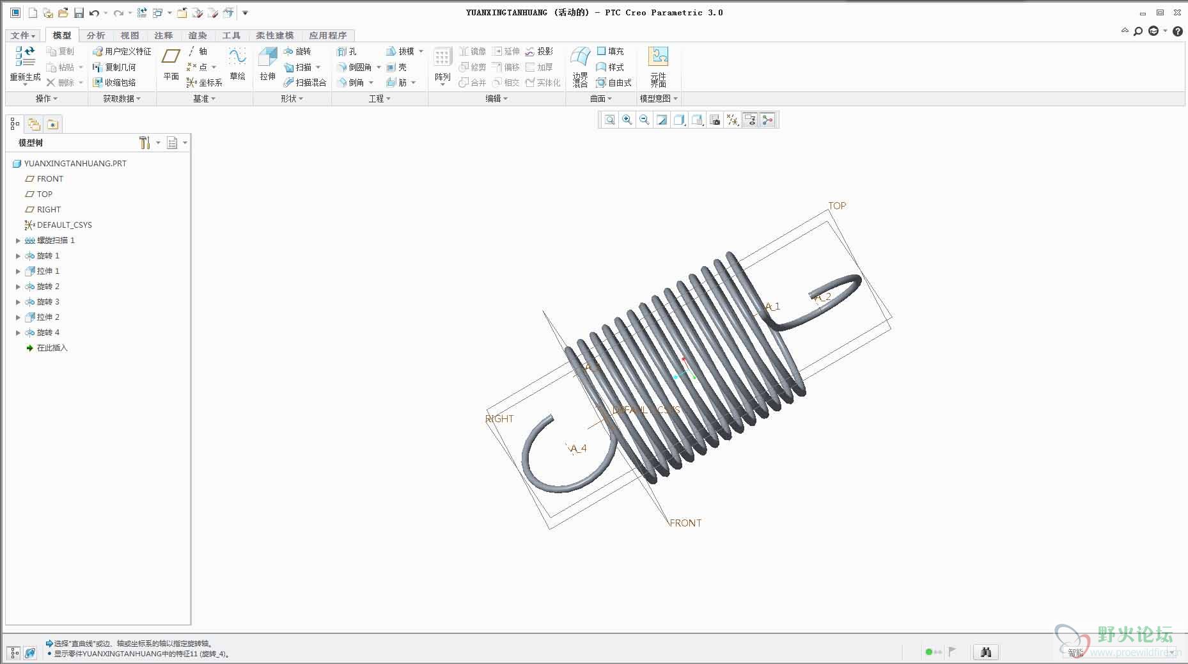Switch to the 渲染 ribbon tab
The width and height of the screenshot is (1188, 664).
pyautogui.click(x=198, y=35)
